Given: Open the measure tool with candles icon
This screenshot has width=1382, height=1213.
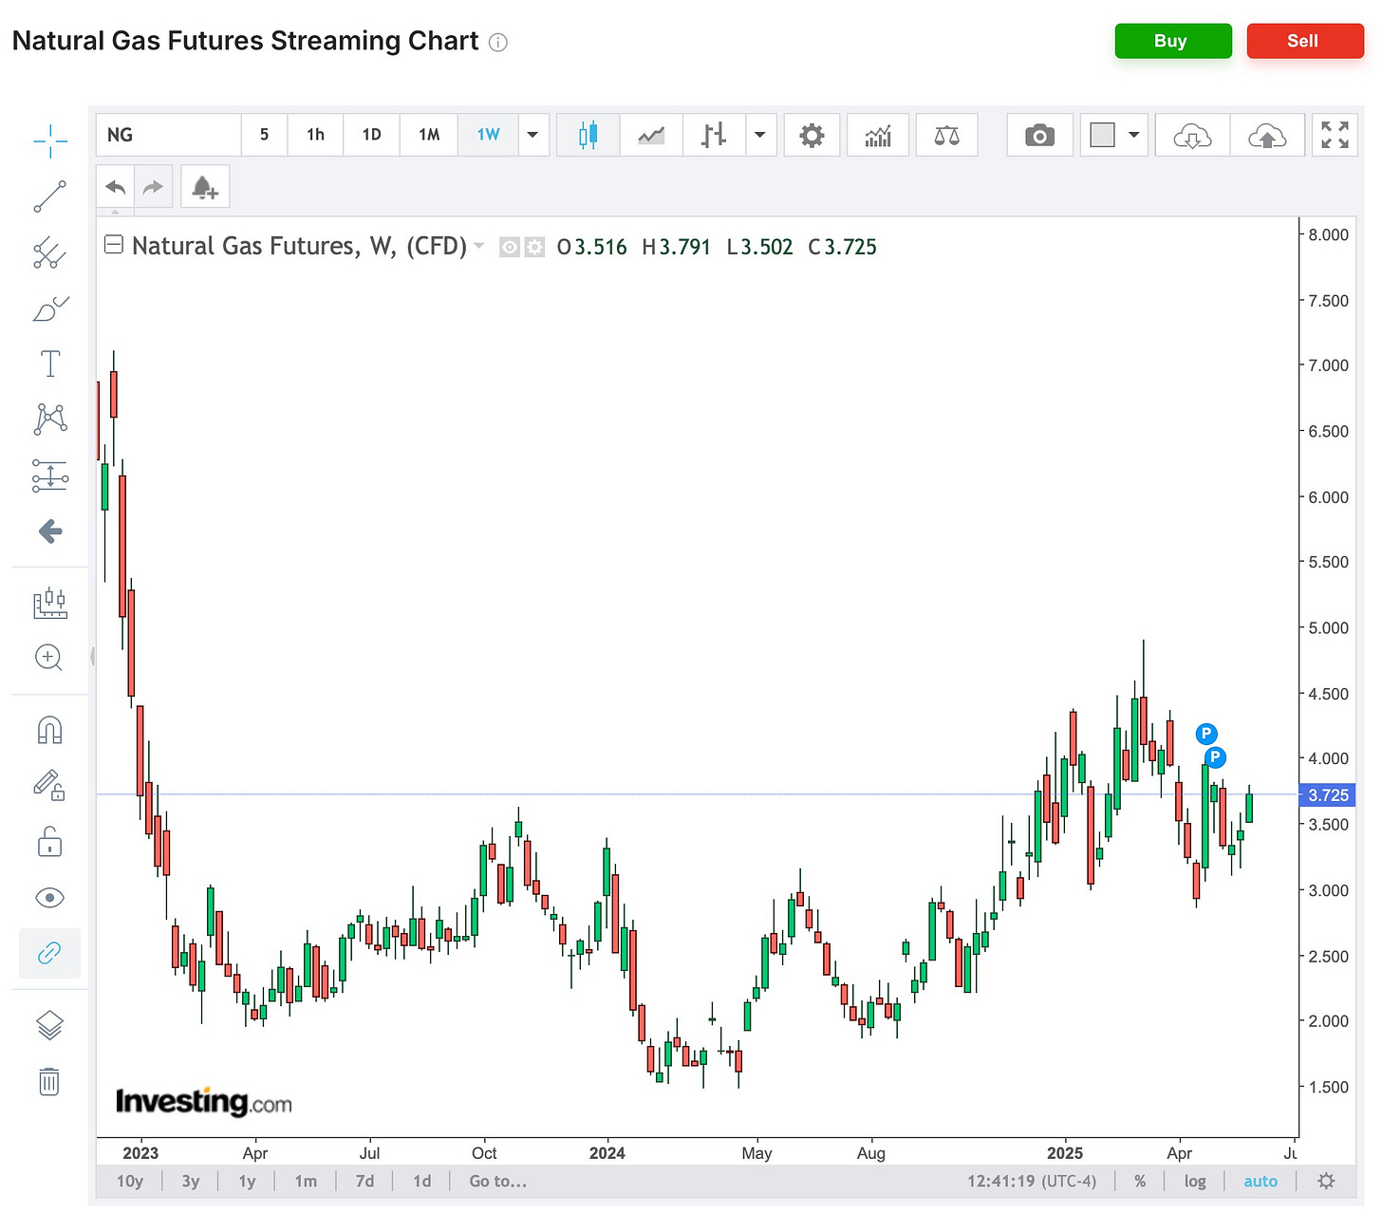Looking at the screenshot, I should point(50,603).
